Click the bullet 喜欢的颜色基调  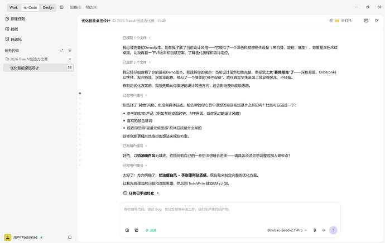139,121
